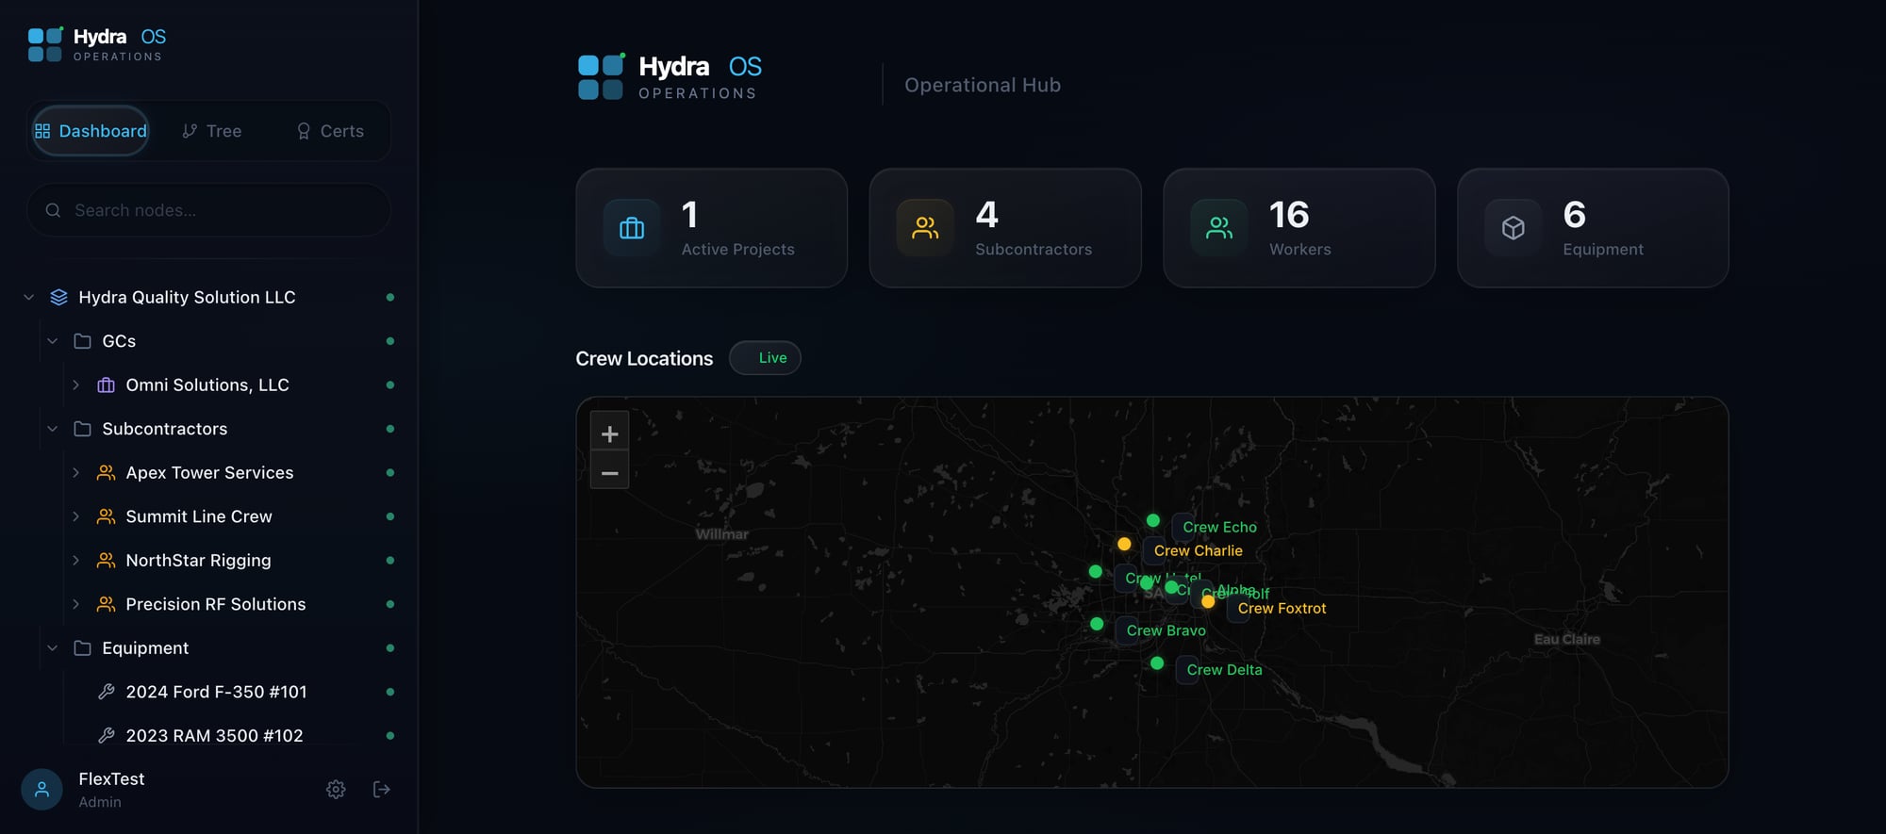Click the Equipment card cube icon

pyautogui.click(x=1514, y=228)
